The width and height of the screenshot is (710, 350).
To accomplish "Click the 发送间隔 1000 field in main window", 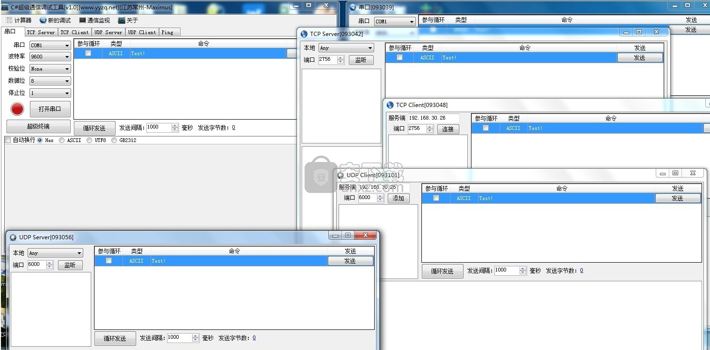I will pos(159,128).
